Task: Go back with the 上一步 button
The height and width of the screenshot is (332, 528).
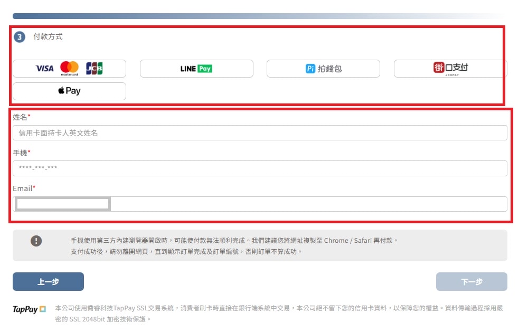Action: tap(48, 281)
